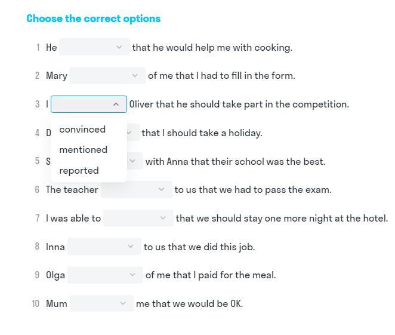
Task: Open the dropdown after "I was able to"
Action: tap(138, 219)
